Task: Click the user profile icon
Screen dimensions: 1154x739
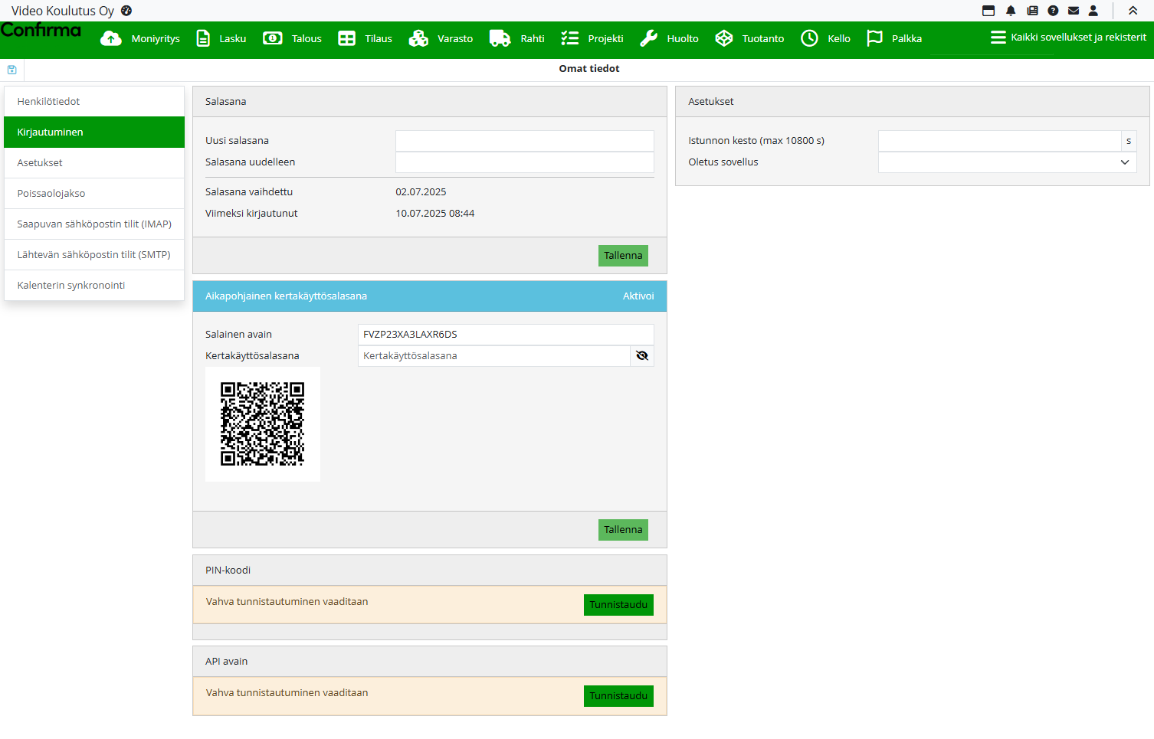Action: pyautogui.click(x=1093, y=11)
